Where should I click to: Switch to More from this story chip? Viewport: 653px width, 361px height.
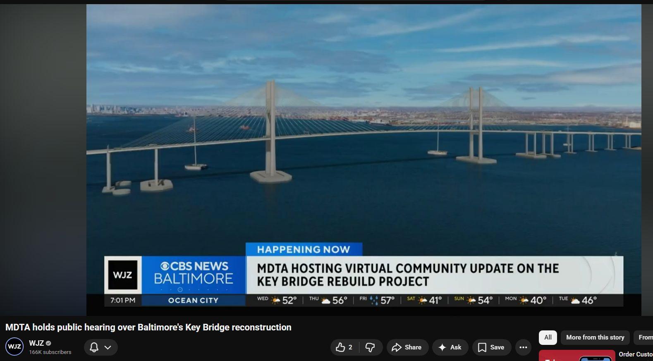click(595, 337)
